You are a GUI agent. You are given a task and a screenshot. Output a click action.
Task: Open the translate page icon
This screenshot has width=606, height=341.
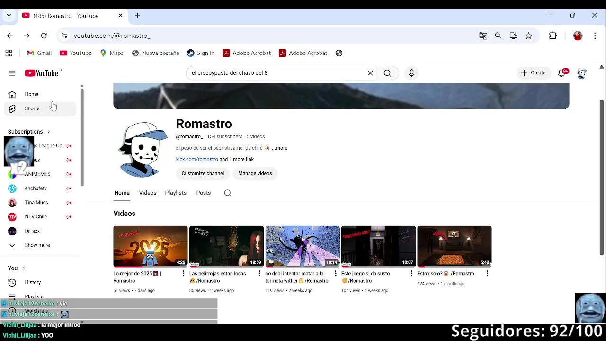483,36
